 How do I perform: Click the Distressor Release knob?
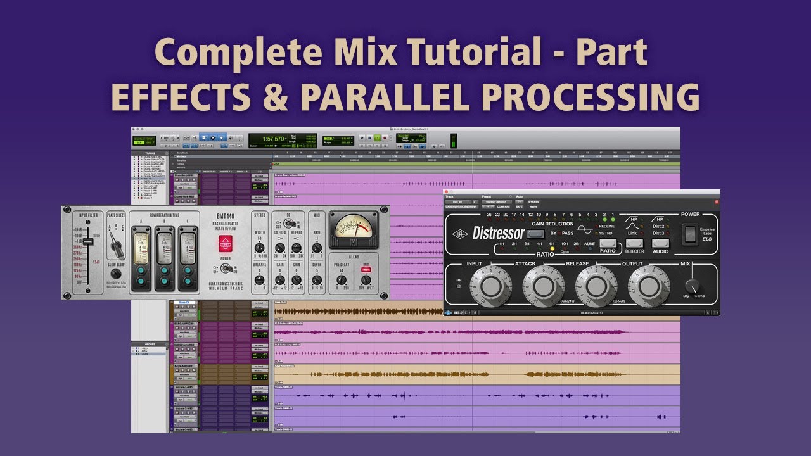point(596,286)
